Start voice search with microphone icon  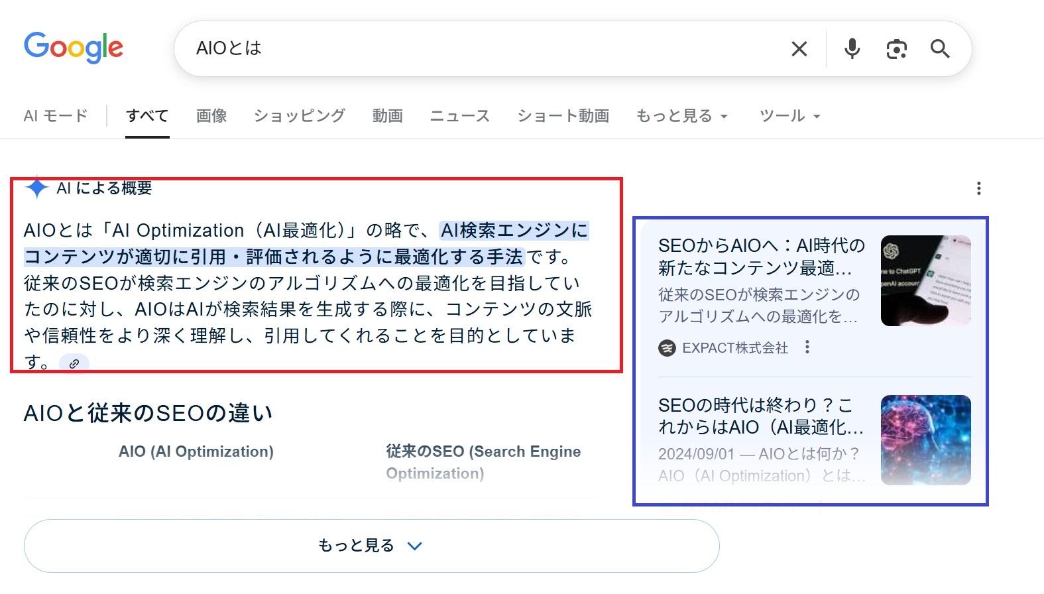pyautogui.click(x=852, y=49)
